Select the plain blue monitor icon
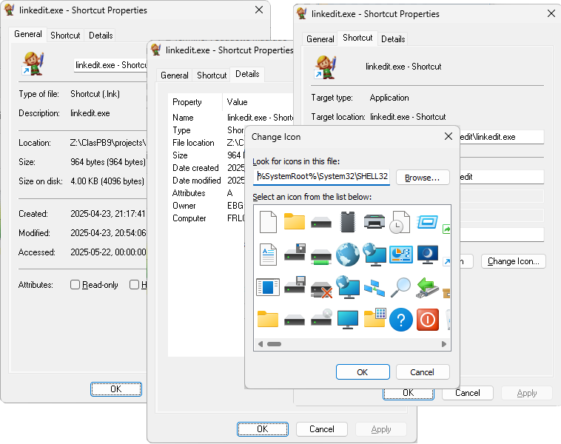This screenshot has width=561, height=444. 348,320
